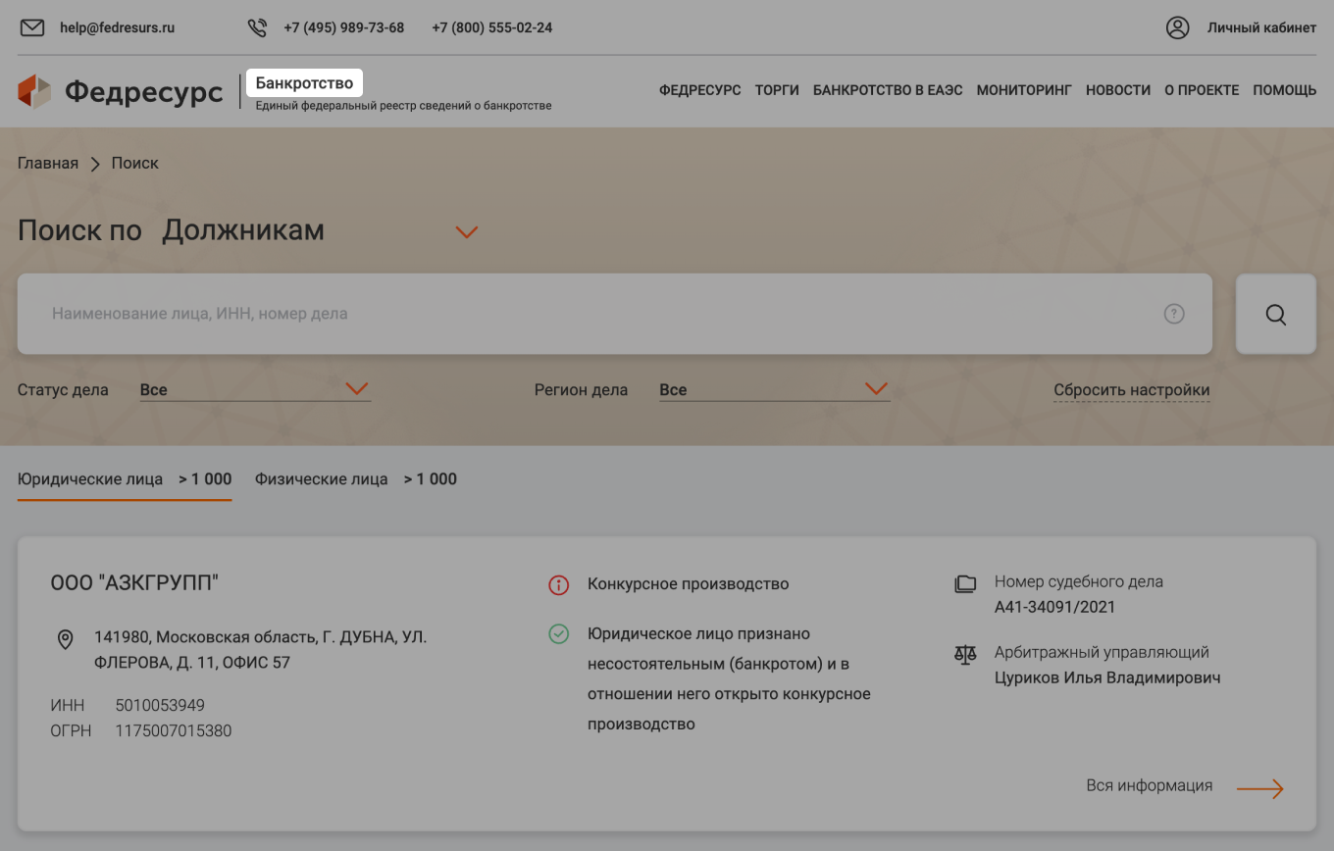
Task: Click the Личный кабинет user profile icon
Action: (1177, 27)
